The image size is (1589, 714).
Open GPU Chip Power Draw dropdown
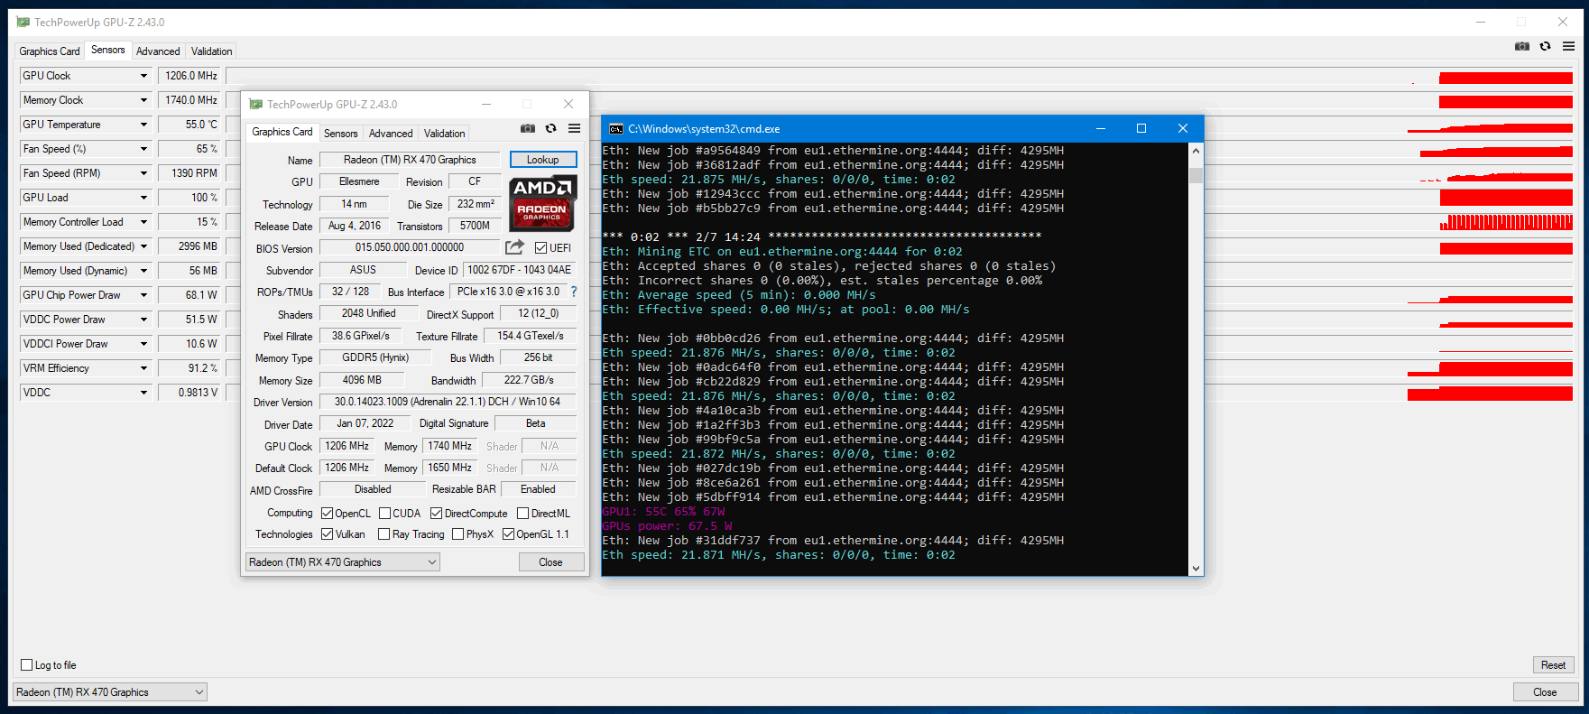tap(143, 295)
